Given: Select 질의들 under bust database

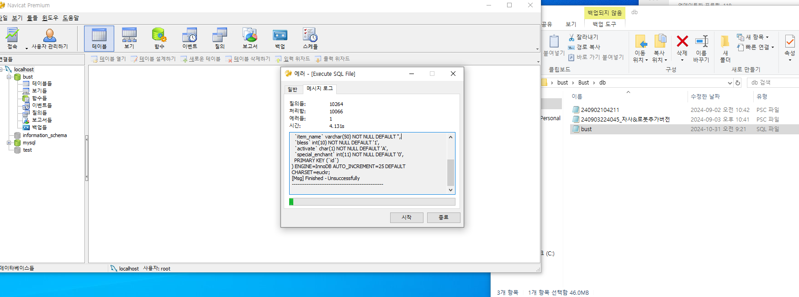Looking at the screenshot, I should [x=39, y=113].
